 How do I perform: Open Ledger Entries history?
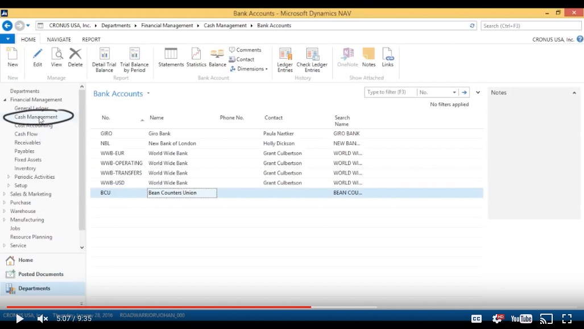tap(285, 60)
